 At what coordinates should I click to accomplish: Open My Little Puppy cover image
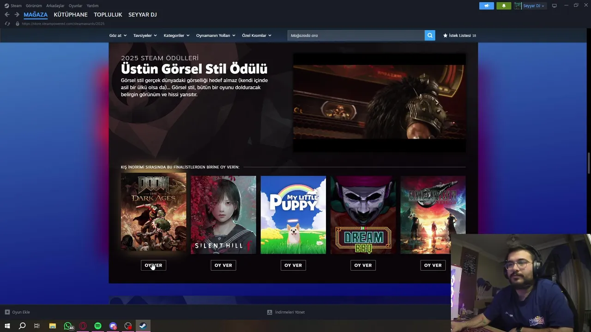coord(293,215)
